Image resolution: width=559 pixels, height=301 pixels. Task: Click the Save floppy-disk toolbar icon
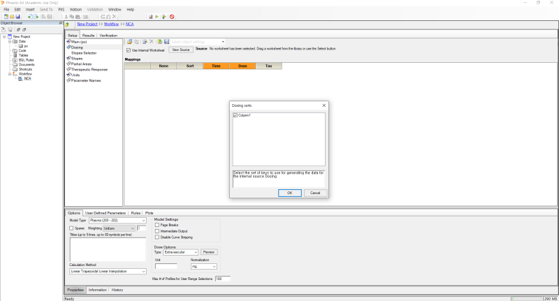(x=17, y=17)
